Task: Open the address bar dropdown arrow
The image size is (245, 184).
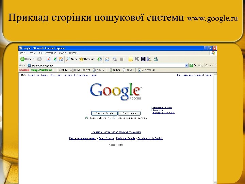Action: click(186, 65)
